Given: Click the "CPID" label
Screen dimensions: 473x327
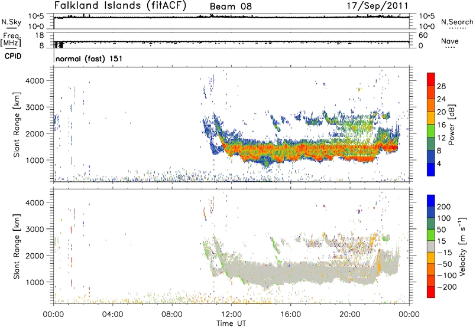Looking at the screenshot, I should click(x=13, y=56).
